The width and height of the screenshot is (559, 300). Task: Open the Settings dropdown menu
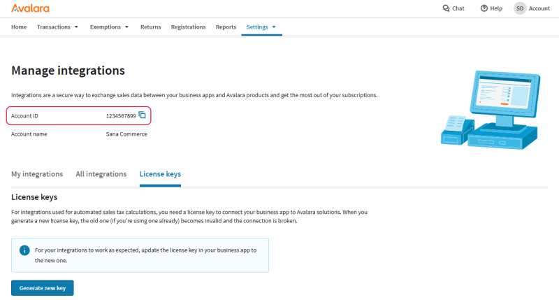261,27
